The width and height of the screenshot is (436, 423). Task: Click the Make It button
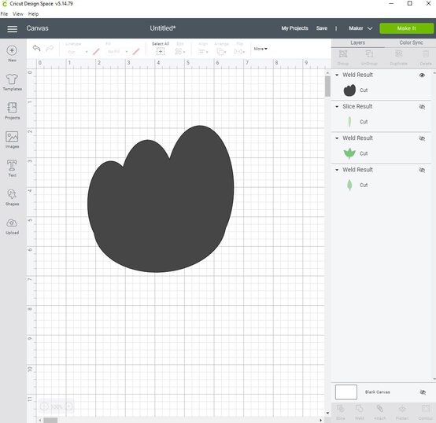pyautogui.click(x=406, y=28)
